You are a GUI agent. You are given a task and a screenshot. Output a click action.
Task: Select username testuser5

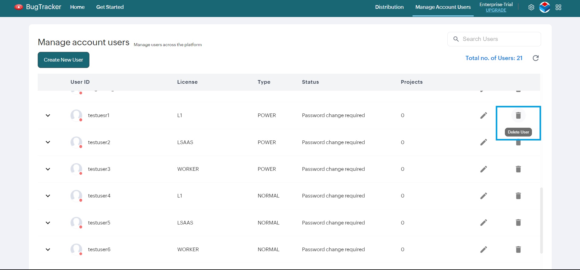pyautogui.click(x=99, y=223)
